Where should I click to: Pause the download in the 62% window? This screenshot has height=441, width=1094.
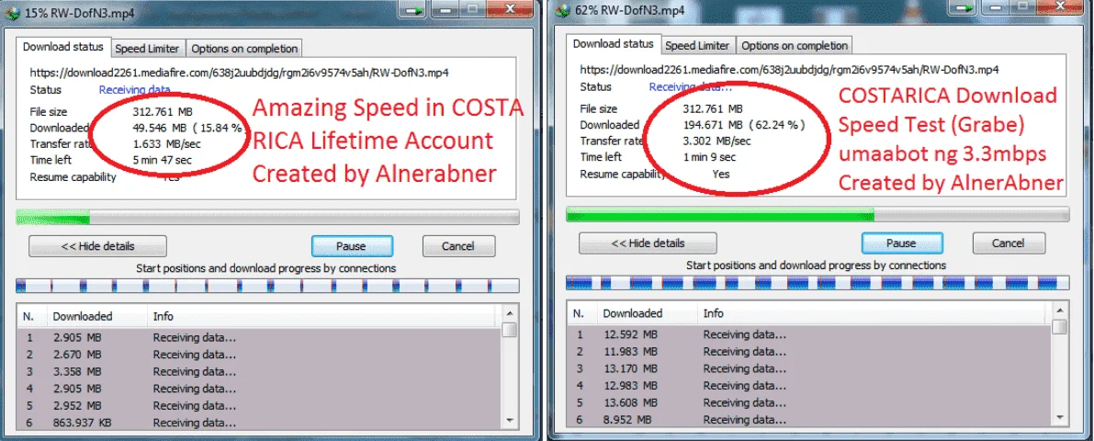click(x=901, y=243)
